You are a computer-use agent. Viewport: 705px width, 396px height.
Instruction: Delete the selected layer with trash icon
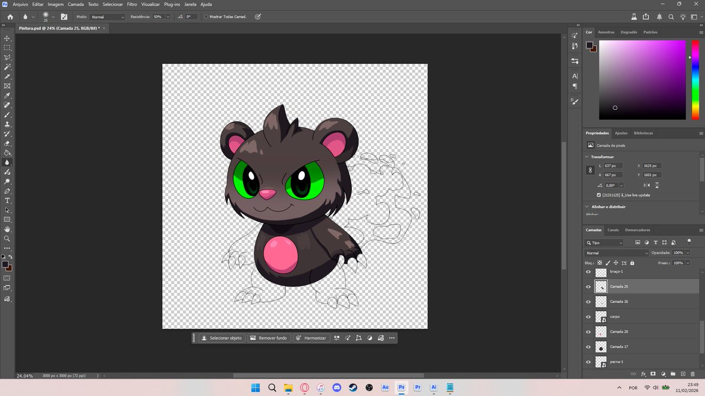(x=693, y=374)
